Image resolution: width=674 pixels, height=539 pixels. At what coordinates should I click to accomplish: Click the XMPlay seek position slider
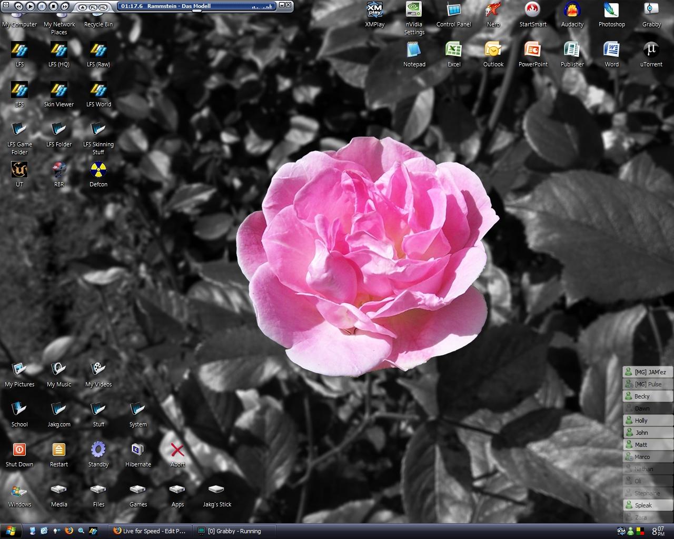tap(196, 11)
